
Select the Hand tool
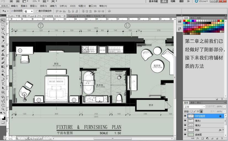3,105
